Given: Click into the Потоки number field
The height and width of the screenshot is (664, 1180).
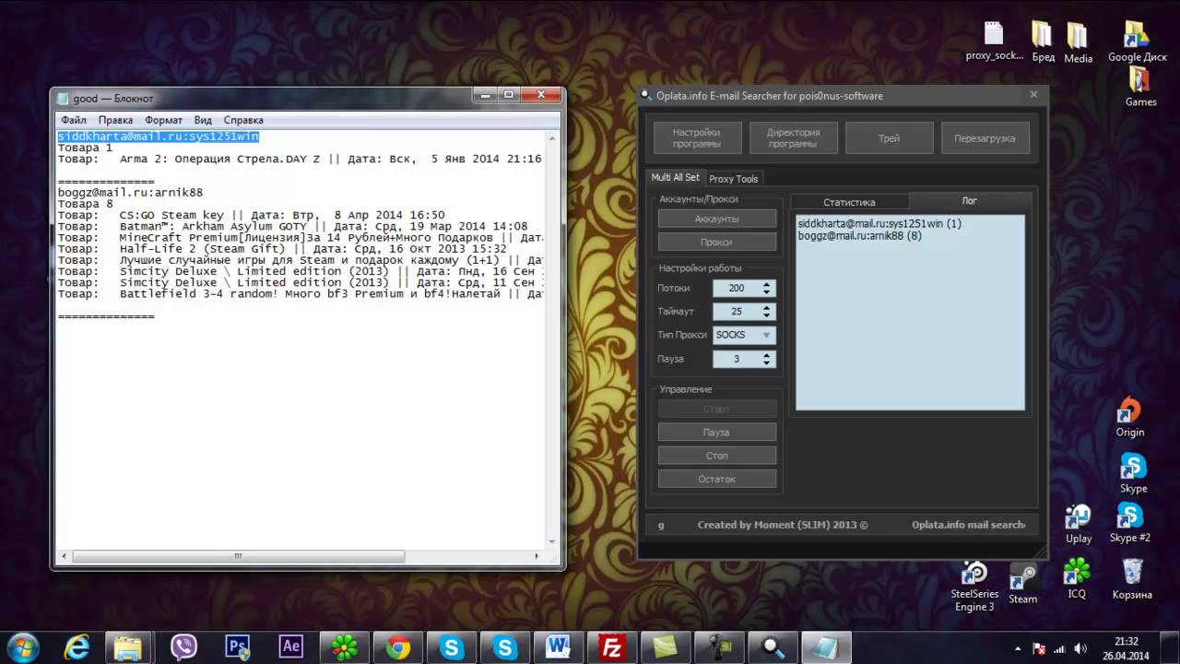Looking at the screenshot, I should [737, 288].
